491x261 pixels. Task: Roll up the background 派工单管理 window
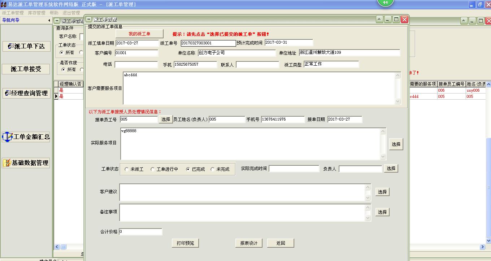click(464, 21)
